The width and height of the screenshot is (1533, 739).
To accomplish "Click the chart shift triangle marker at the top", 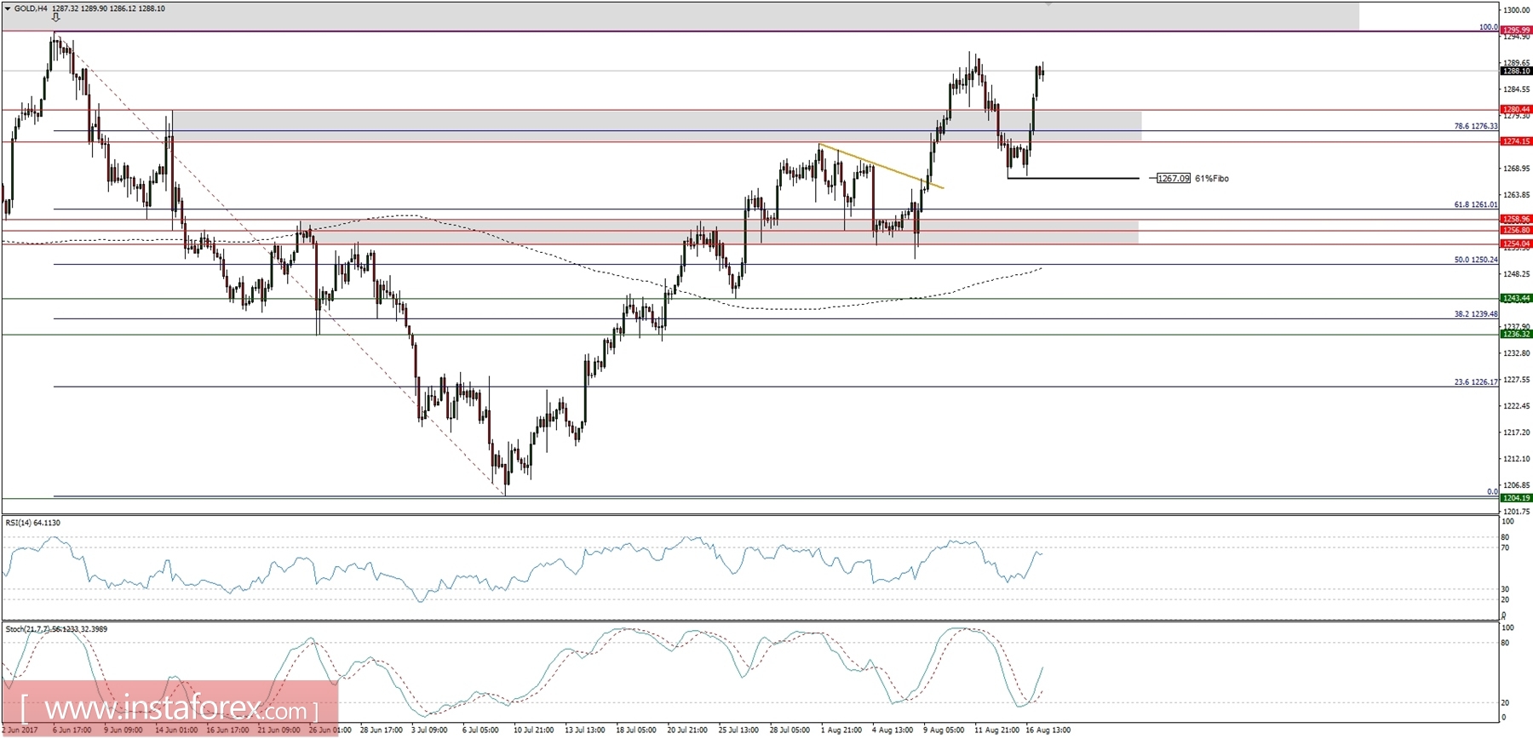I will click(x=1048, y=4).
